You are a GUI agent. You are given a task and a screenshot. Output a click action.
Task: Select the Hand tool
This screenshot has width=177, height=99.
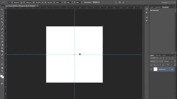(x=2, y=68)
